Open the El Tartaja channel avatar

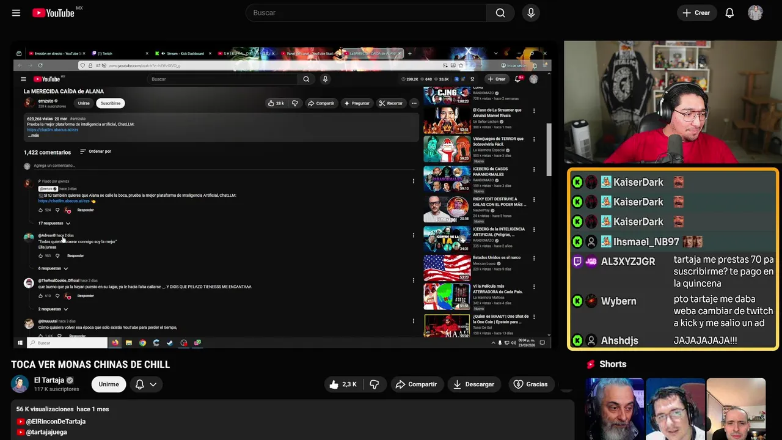(20, 384)
